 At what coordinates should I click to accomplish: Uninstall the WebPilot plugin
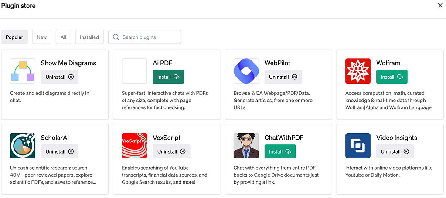(283, 77)
